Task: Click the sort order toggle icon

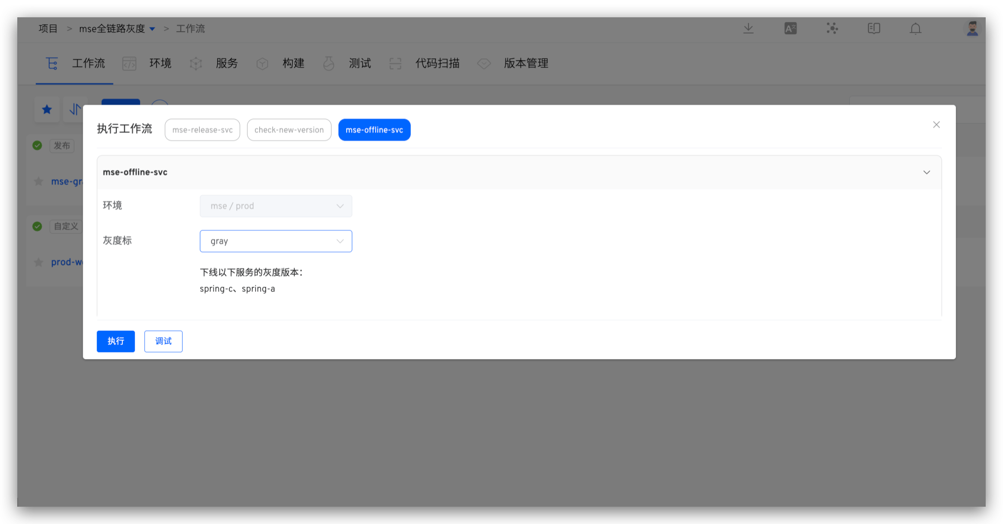Action: 75,109
